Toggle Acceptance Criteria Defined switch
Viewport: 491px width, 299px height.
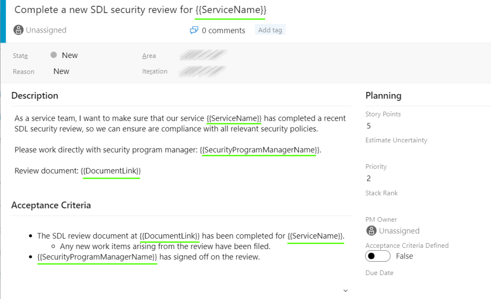[378, 256]
